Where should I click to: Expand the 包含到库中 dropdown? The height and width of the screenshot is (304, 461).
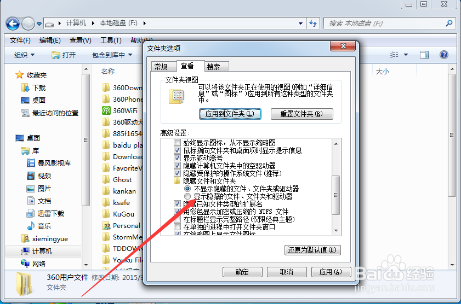pos(112,55)
